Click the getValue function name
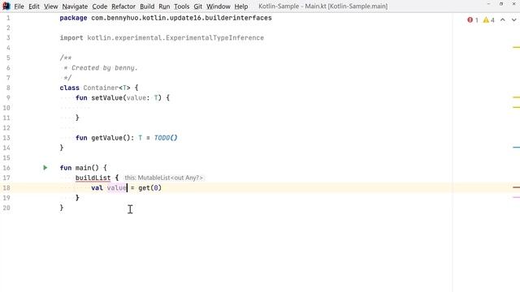The image size is (520, 292). coord(106,138)
